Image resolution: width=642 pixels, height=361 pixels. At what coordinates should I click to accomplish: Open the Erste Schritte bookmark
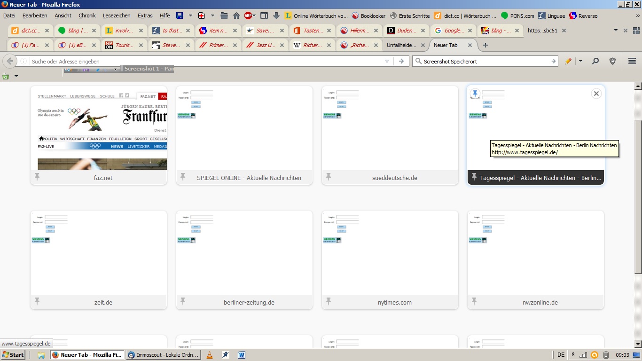point(410,16)
